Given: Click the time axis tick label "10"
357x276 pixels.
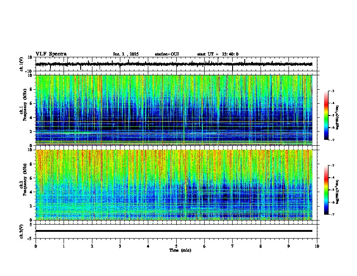Looking at the screenshot, I should 317,246.
